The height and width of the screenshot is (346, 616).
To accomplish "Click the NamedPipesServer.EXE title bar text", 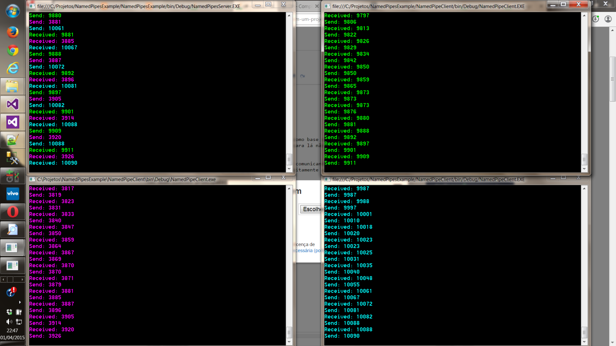I will (x=139, y=6).
